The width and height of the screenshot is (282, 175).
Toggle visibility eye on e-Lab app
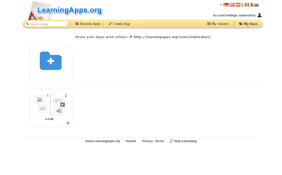[68, 123]
